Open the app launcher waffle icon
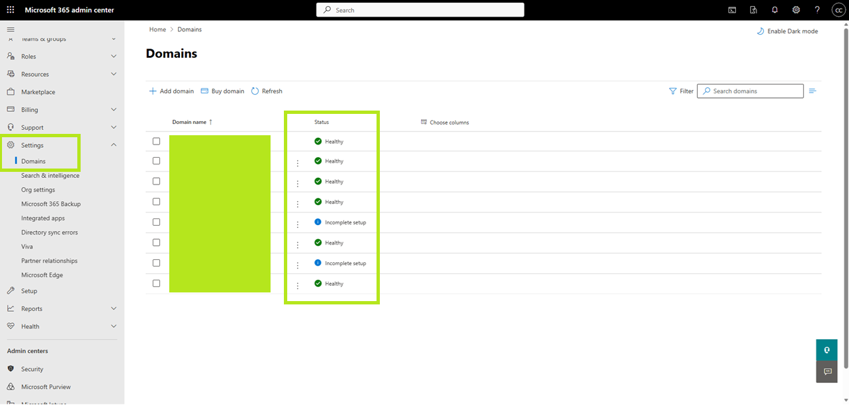The width and height of the screenshot is (849, 405). point(11,10)
